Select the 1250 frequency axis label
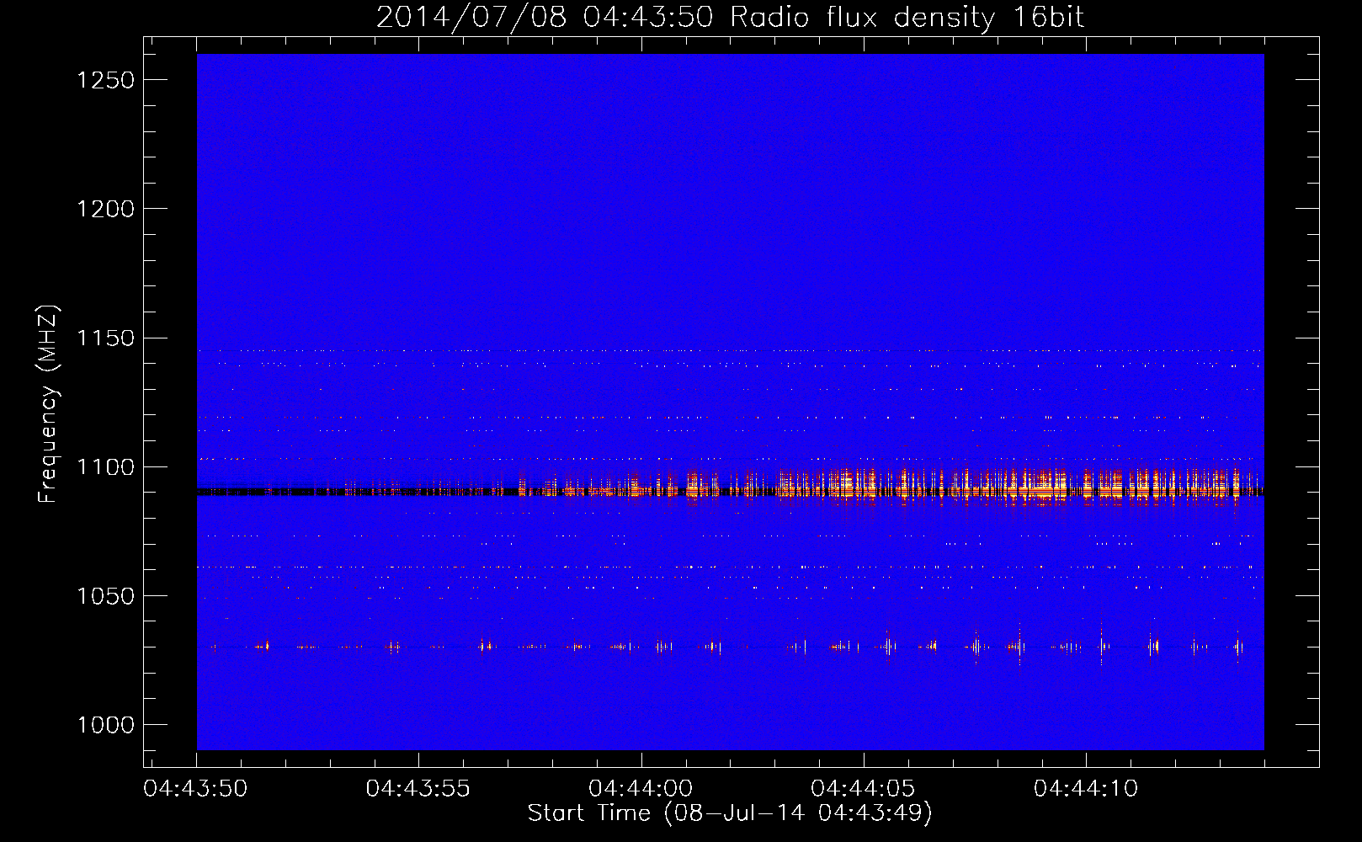This screenshot has height=842, width=1362. (x=106, y=80)
